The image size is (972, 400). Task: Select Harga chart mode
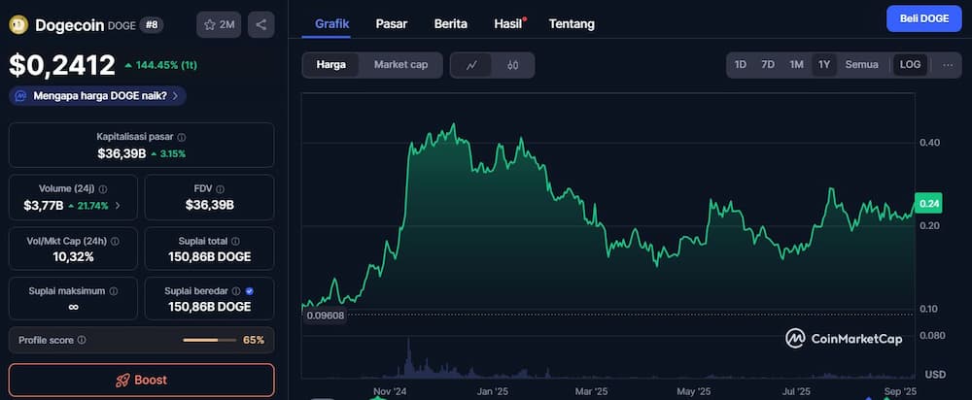coord(331,65)
